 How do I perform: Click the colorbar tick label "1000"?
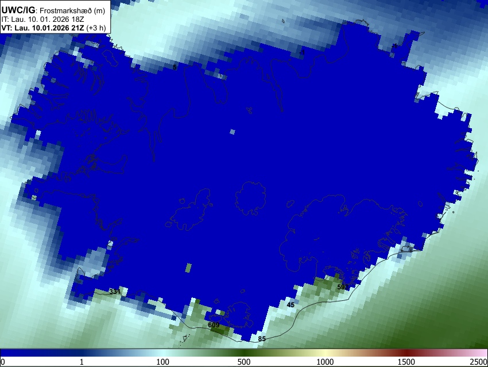click(325, 362)
